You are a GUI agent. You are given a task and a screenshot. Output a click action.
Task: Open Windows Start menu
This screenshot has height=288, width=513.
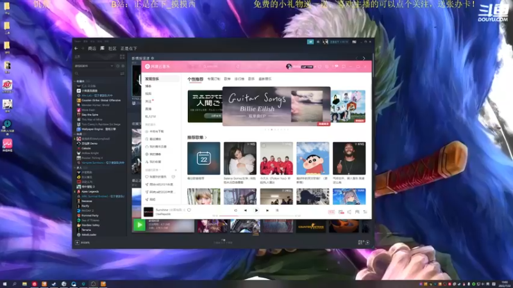4,284
